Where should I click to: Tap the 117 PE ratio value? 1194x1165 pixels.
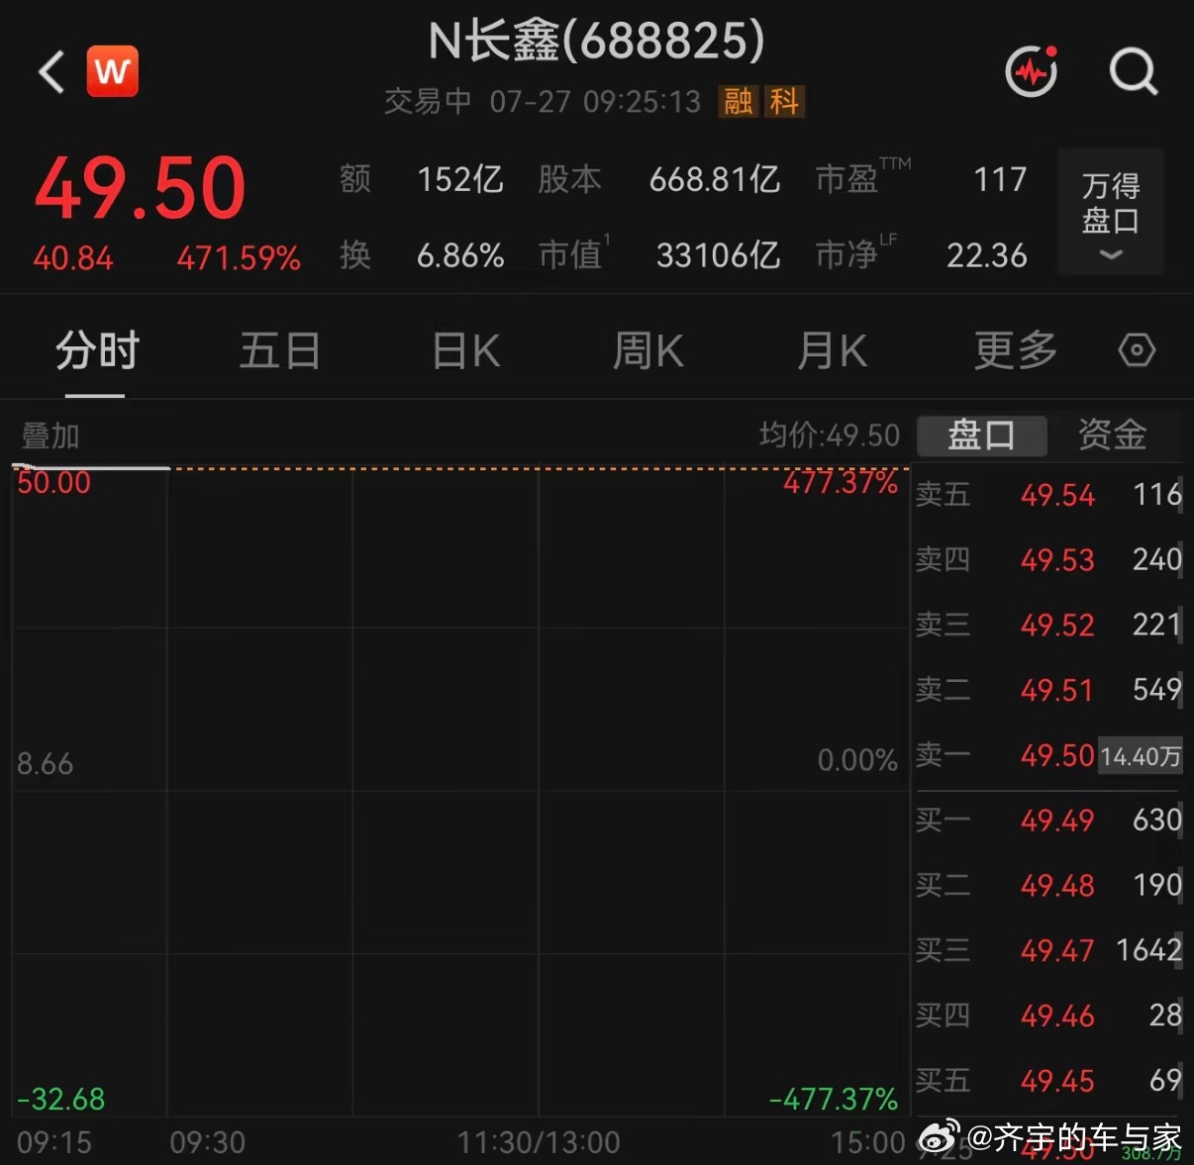click(x=1000, y=180)
